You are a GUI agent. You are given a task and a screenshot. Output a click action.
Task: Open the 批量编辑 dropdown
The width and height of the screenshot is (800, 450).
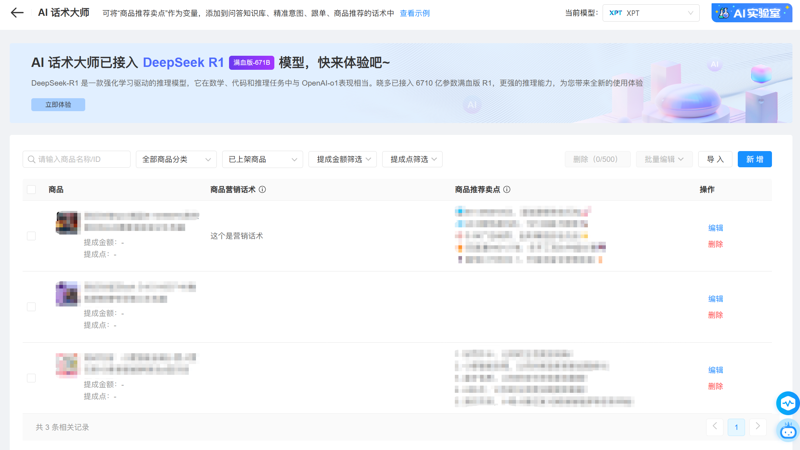coord(664,159)
